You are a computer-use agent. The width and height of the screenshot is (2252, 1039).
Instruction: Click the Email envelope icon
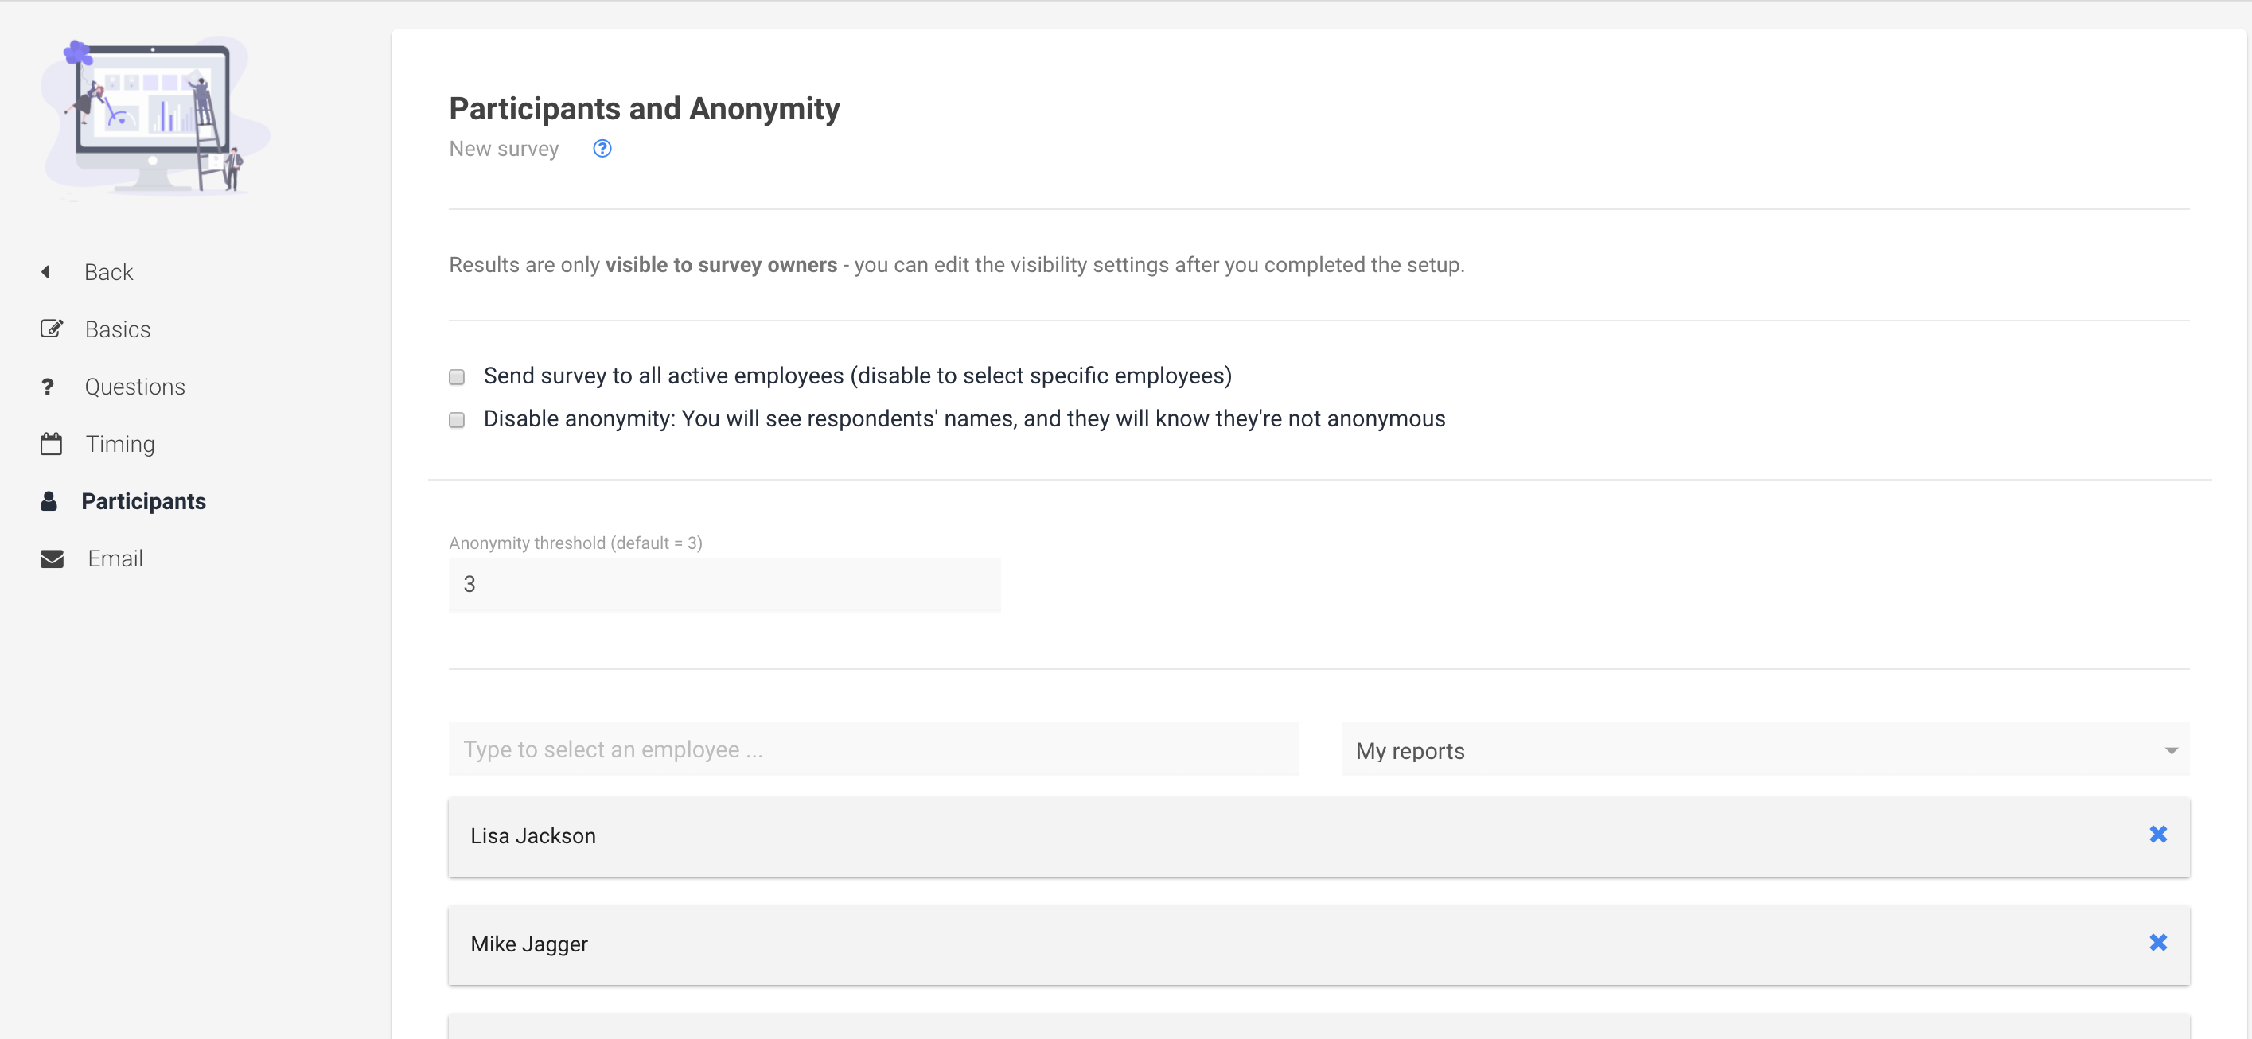point(52,558)
